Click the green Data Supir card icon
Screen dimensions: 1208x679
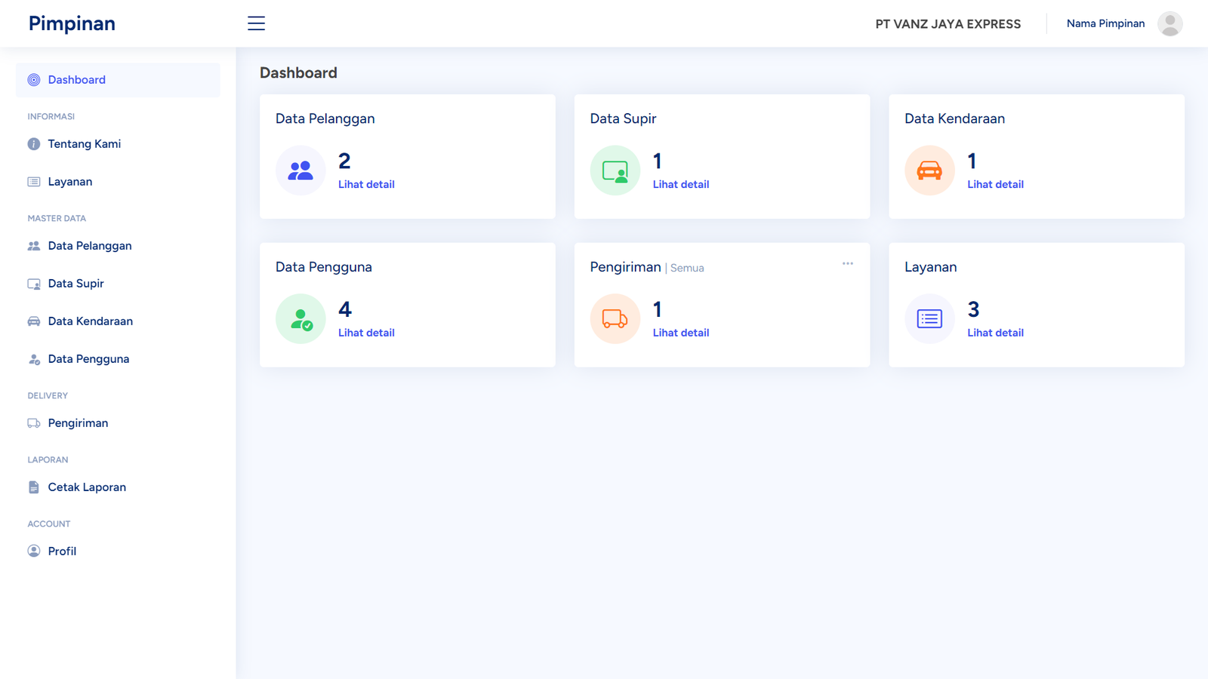point(615,171)
